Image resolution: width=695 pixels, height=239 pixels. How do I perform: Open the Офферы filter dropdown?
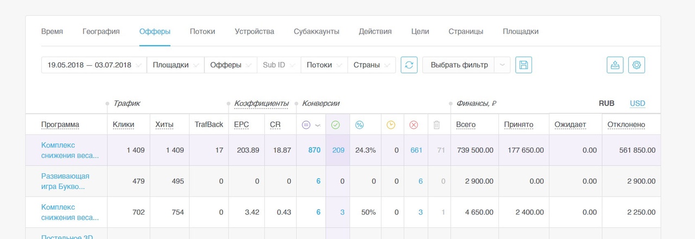coord(230,65)
